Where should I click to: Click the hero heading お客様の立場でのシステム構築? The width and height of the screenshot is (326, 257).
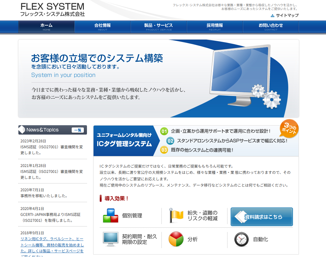(x=97, y=58)
